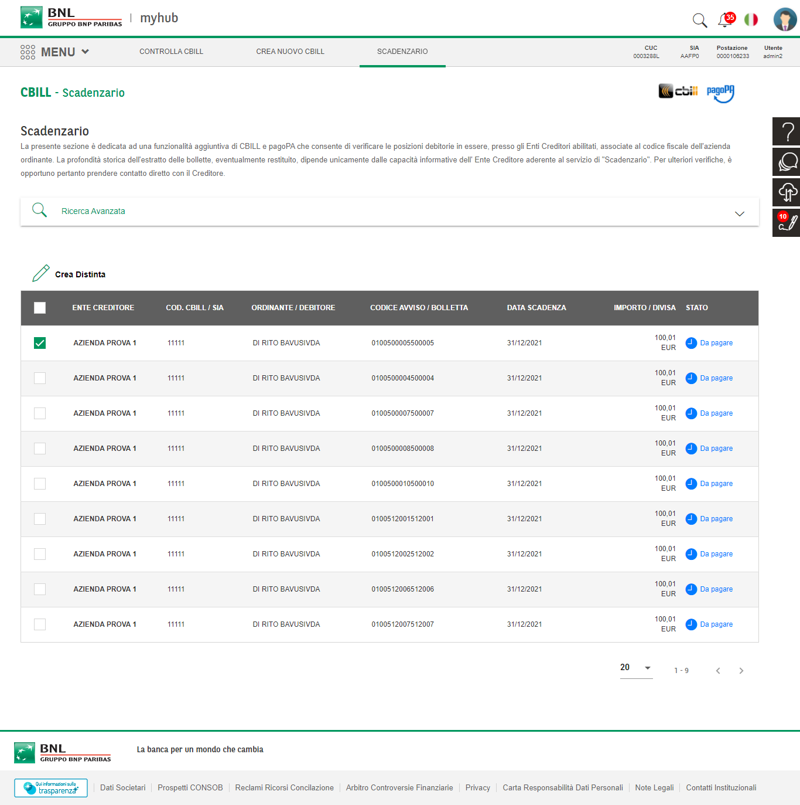Switch to CONTROLLA CBILL tab

171,52
